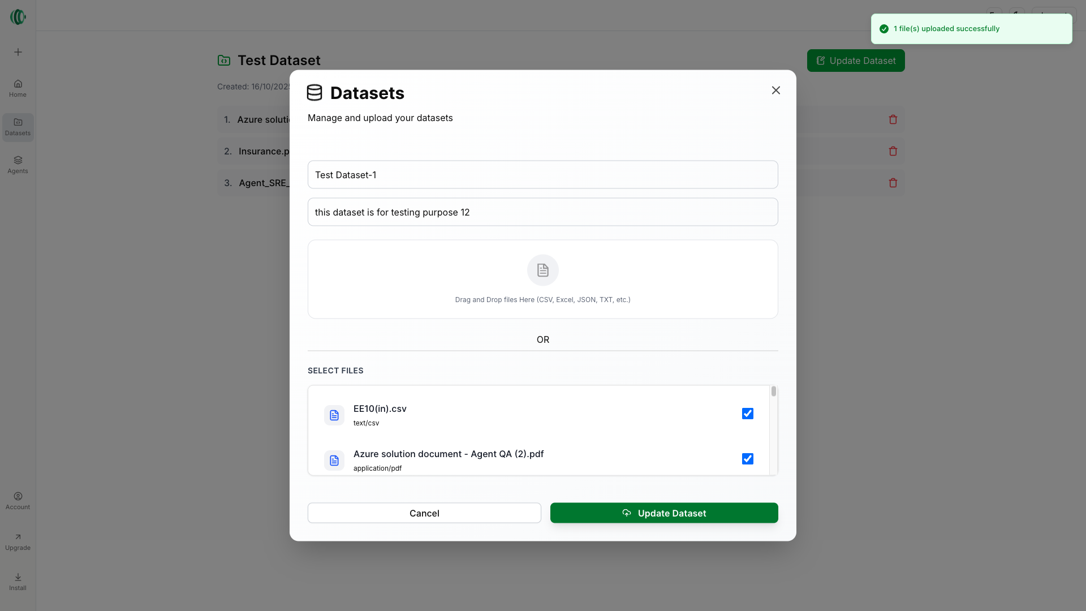Select the Datasets sidebar tab
The width and height of the screenshot is (1086, 611).
[x=18, y=127]
